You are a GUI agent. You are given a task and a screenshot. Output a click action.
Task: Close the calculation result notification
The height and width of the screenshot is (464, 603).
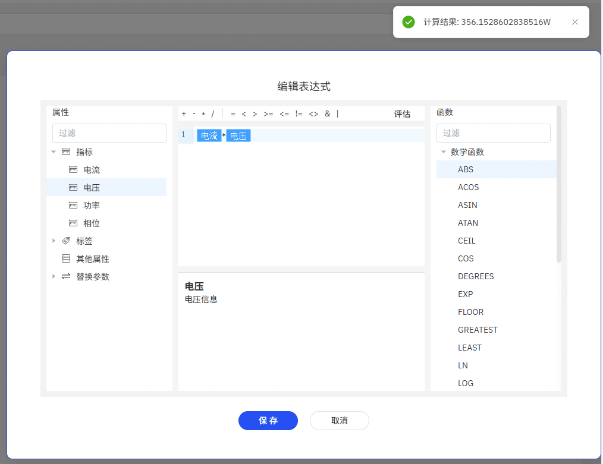click(x=574, y=22)
